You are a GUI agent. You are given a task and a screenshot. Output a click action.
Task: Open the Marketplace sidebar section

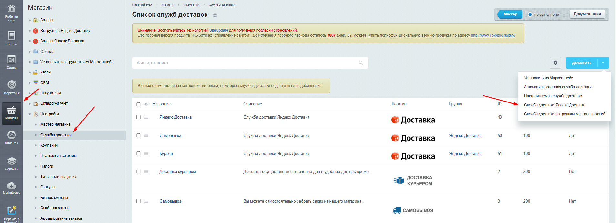click(x=12, y=188)
